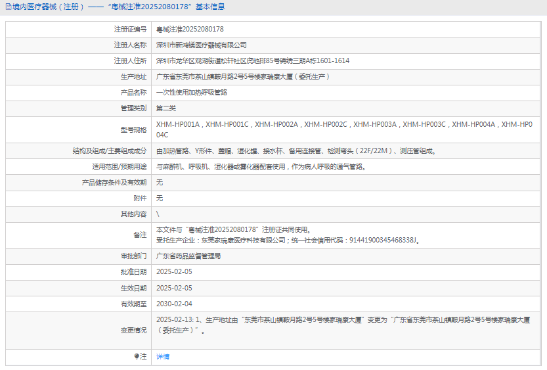
Task: Click the 生效日期 label
Action: coord(133,288)
